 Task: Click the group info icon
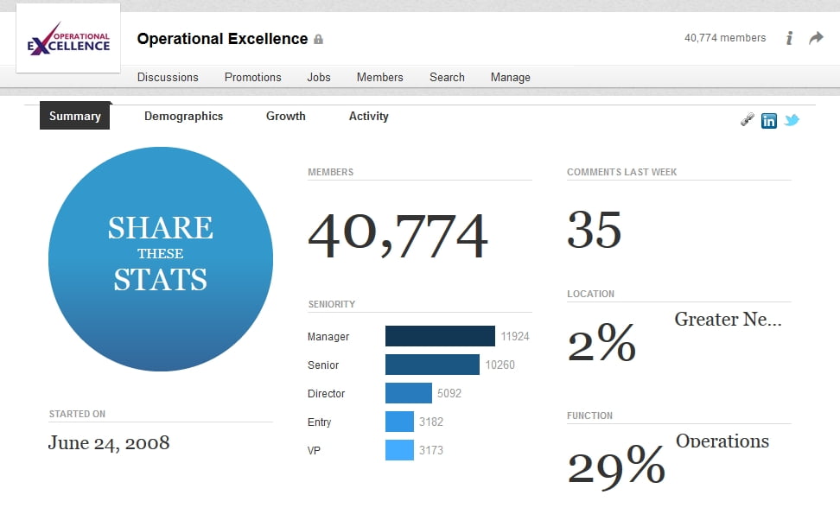click(789, 38)
